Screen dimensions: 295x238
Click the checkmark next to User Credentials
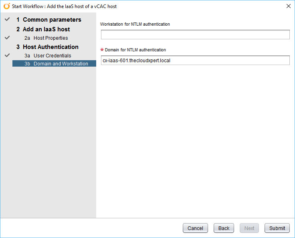click(x=7, y=55)
